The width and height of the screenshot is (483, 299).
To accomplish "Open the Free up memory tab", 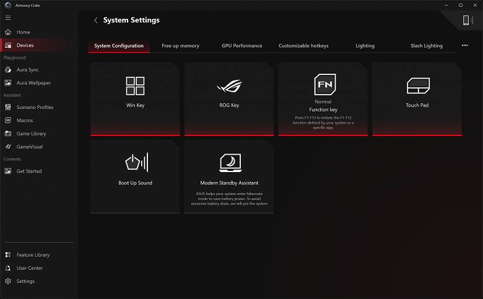I will point(181,46).
